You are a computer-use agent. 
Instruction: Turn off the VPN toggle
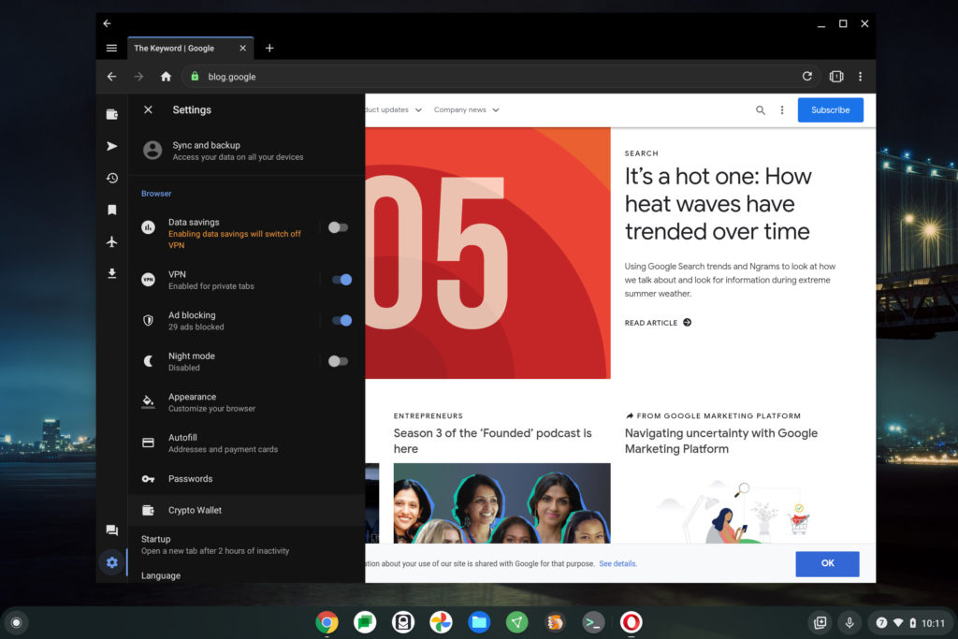pos(341,280)
